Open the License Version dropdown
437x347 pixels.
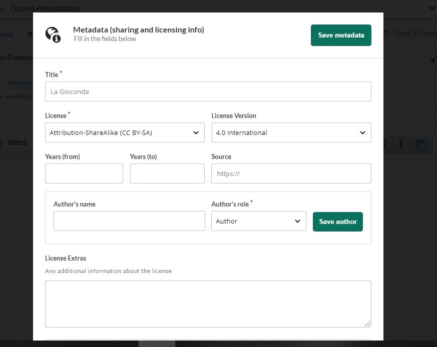pos(291,132)
